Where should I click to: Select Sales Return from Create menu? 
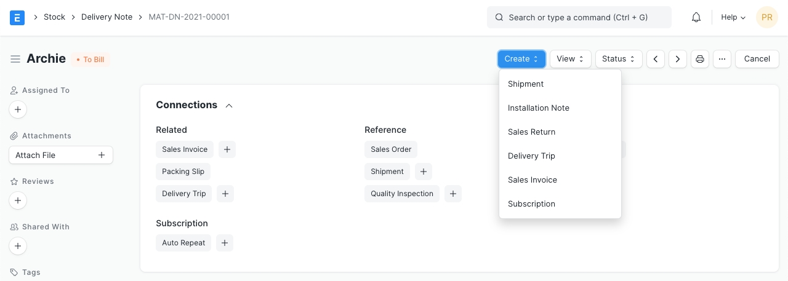[531, 132]
